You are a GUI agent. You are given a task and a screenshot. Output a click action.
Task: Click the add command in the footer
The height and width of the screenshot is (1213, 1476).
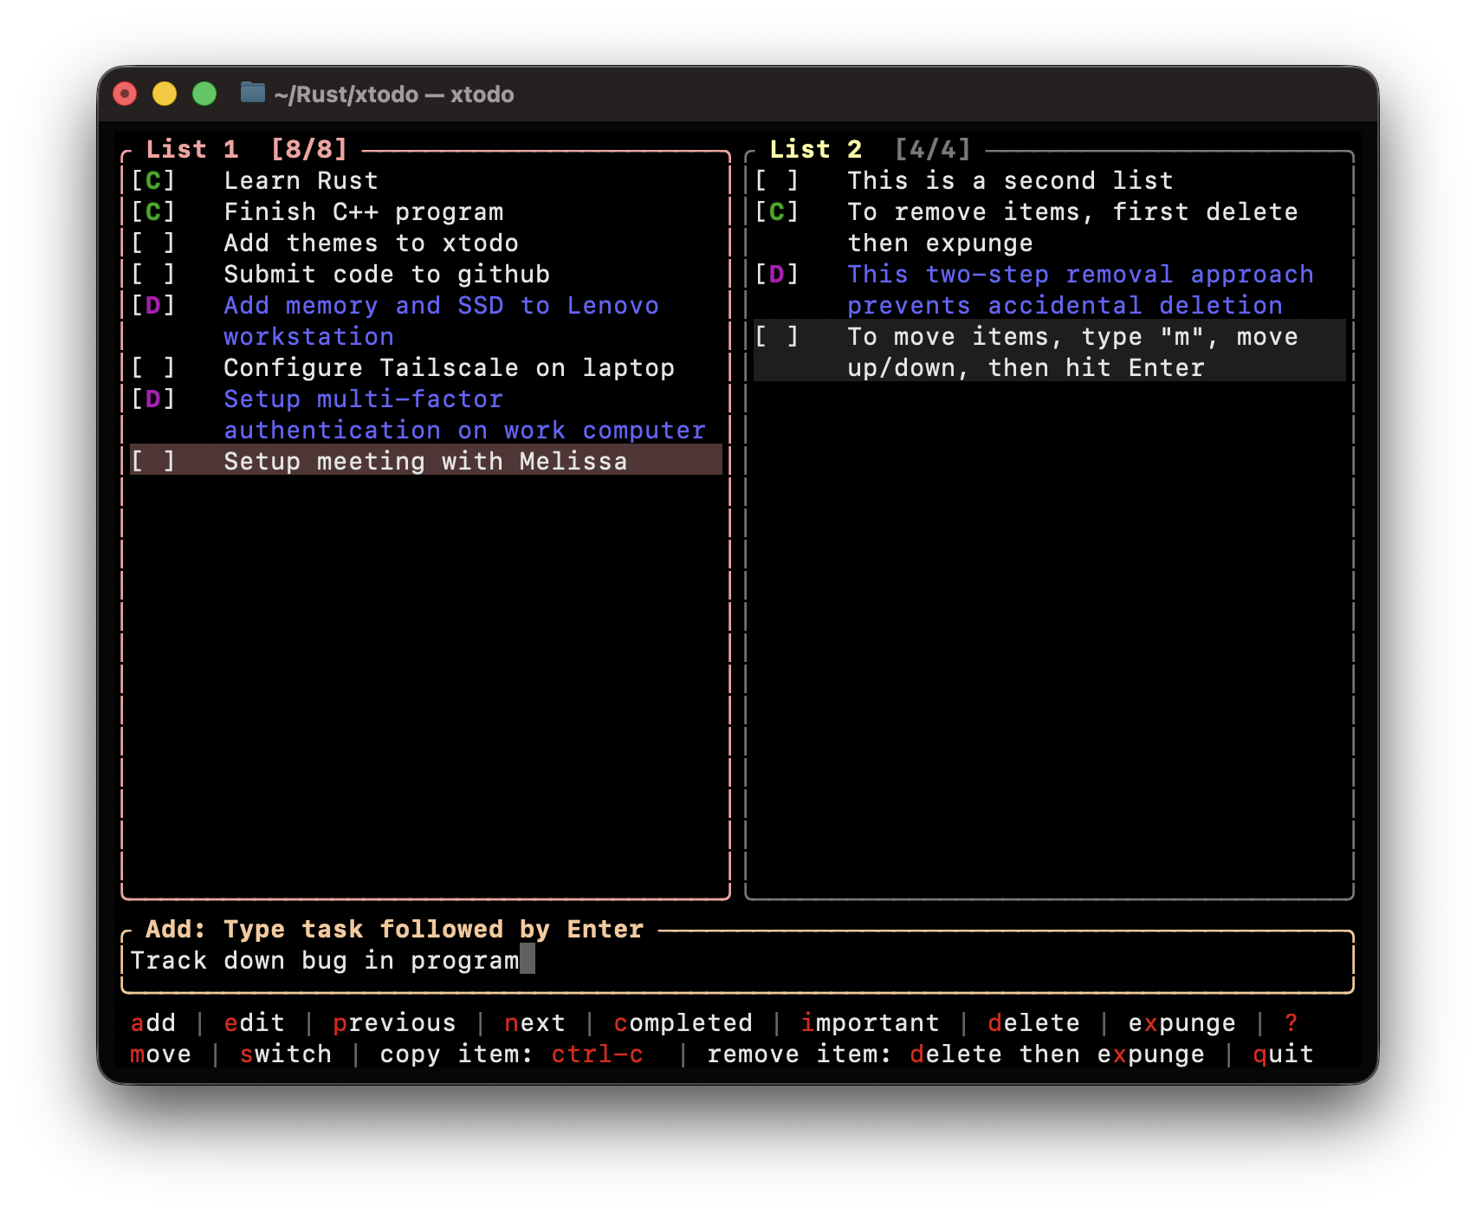click(x=153, y=1022)
